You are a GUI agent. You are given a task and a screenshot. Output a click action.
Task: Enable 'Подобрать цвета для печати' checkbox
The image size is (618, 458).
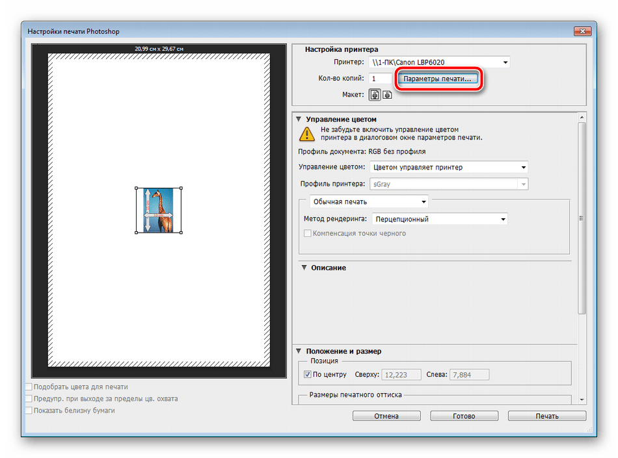point(28,387)
